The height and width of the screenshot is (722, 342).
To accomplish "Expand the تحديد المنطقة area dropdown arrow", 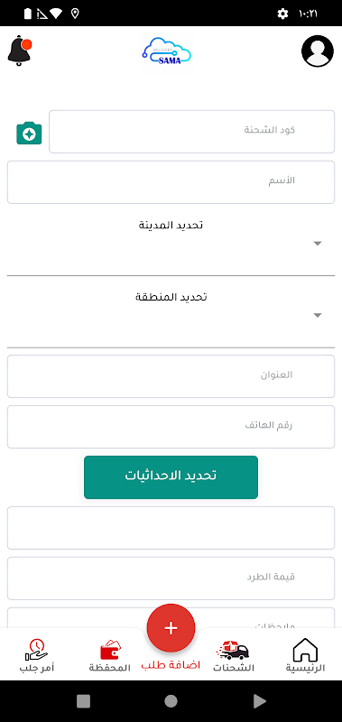I will [317, 315].
